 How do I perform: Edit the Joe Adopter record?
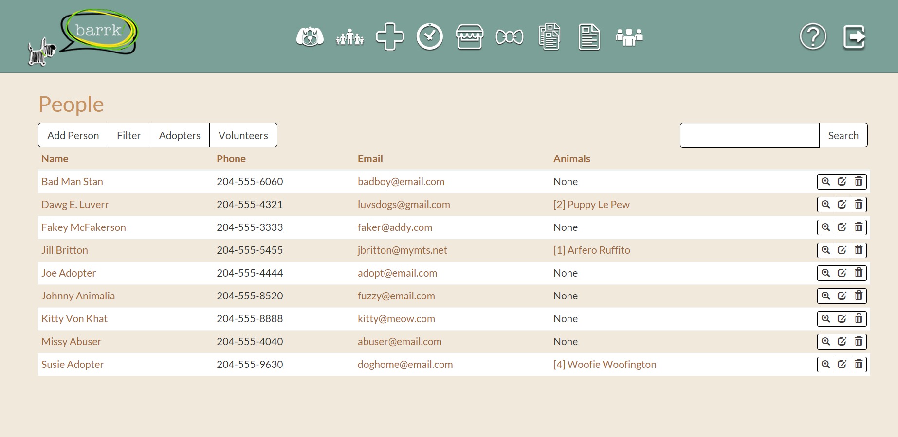pyautogui.click(x=842, y=273)
